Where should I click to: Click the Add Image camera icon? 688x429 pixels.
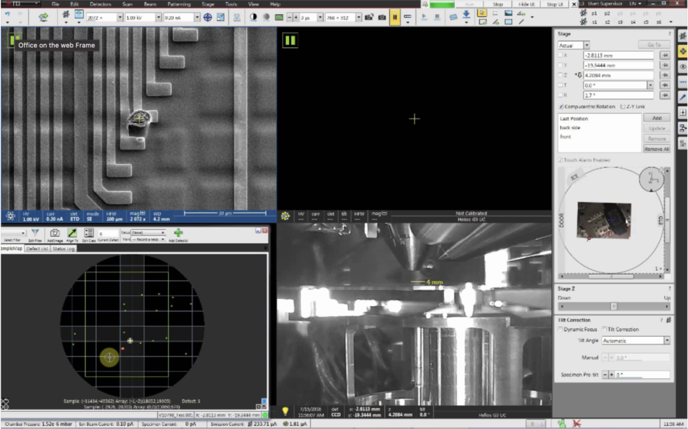click(55, 234)
